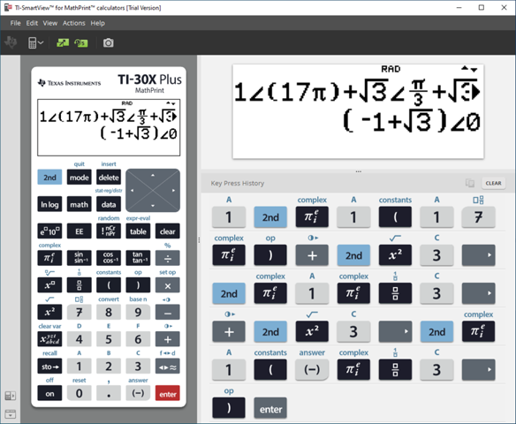Click the e/10 power key

click(49, 231)
